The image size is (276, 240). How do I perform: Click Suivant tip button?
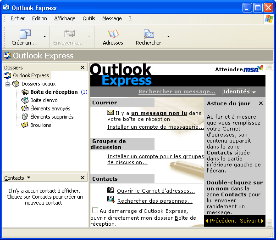pos(252,221)
